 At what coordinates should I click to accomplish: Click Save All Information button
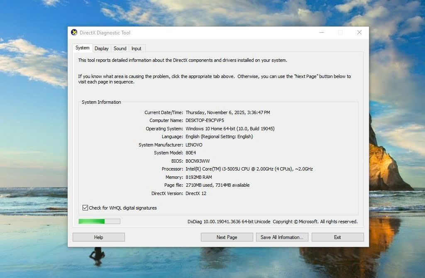[x=282, y=237]
